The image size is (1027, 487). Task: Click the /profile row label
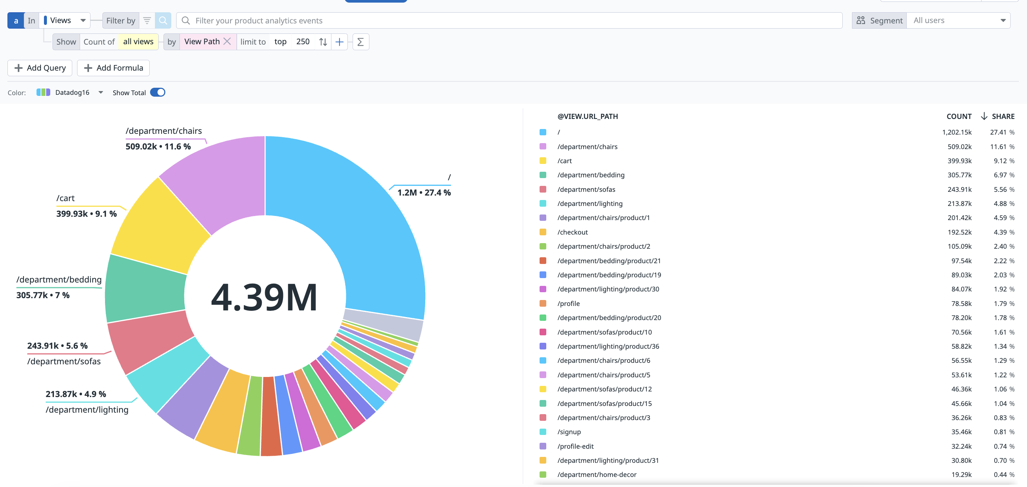569,304
